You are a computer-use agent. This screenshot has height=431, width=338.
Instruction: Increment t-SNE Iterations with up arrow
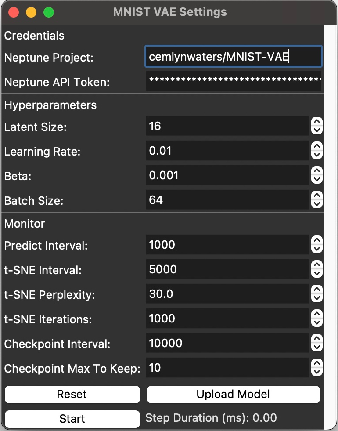coord(317,314)
